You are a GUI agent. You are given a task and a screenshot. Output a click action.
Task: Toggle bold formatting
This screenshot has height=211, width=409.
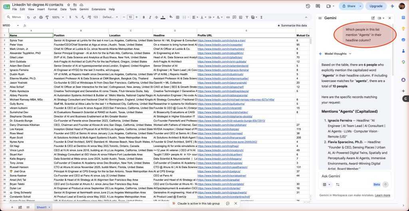click(x=144, y=18)
